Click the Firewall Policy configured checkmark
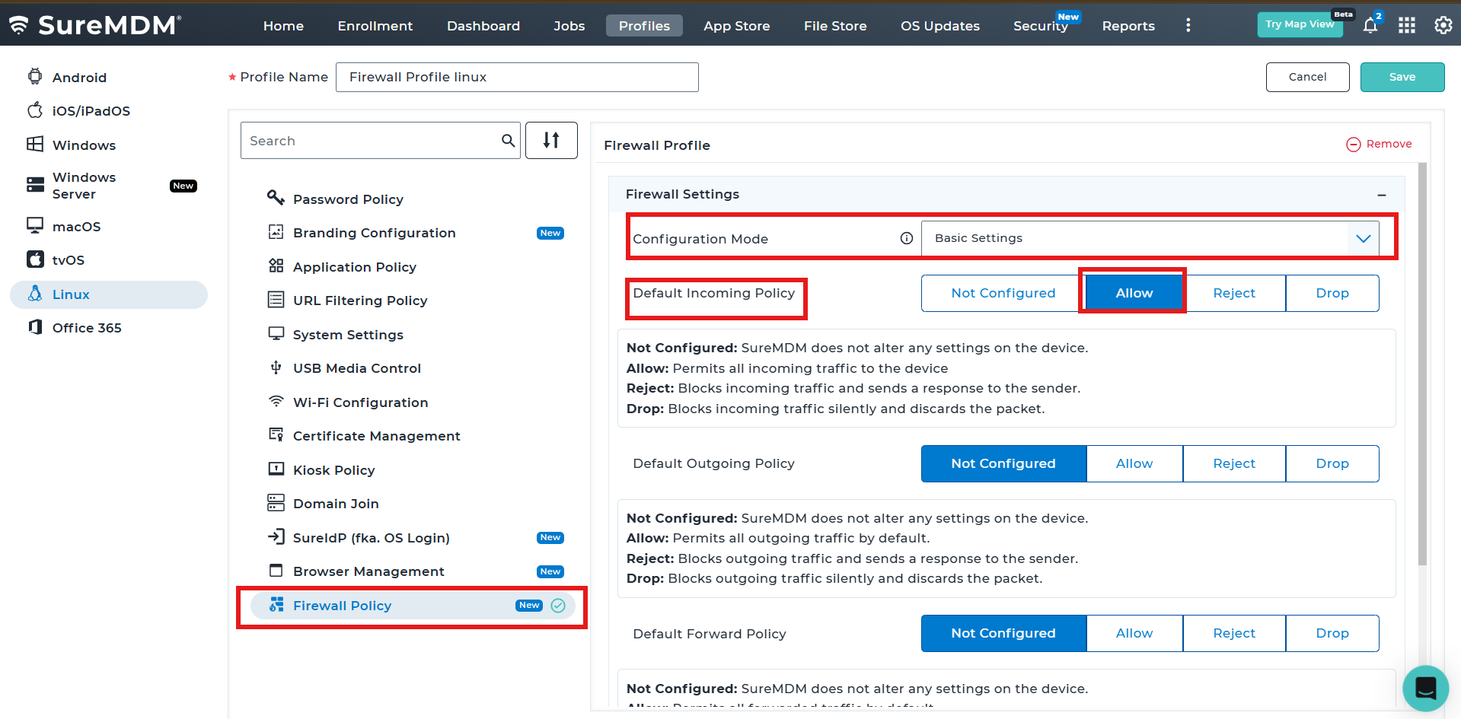The width and height of the screenshot is (1461, 719). [558, 606]
